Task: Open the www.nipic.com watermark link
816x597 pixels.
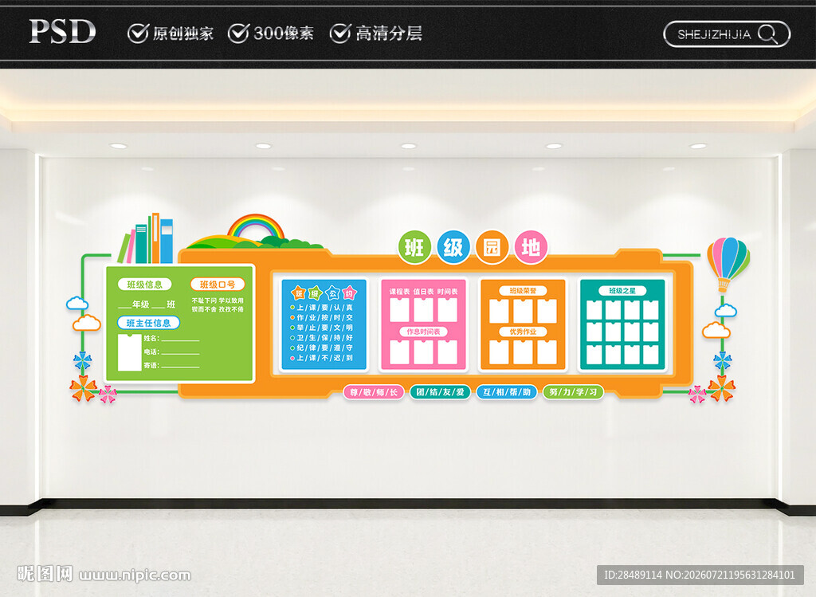Action: point(135,575)
